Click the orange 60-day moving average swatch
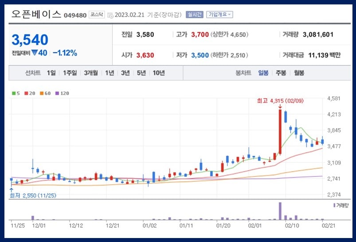This screenshot has height=242, width=356. click(x=42, y=93)
